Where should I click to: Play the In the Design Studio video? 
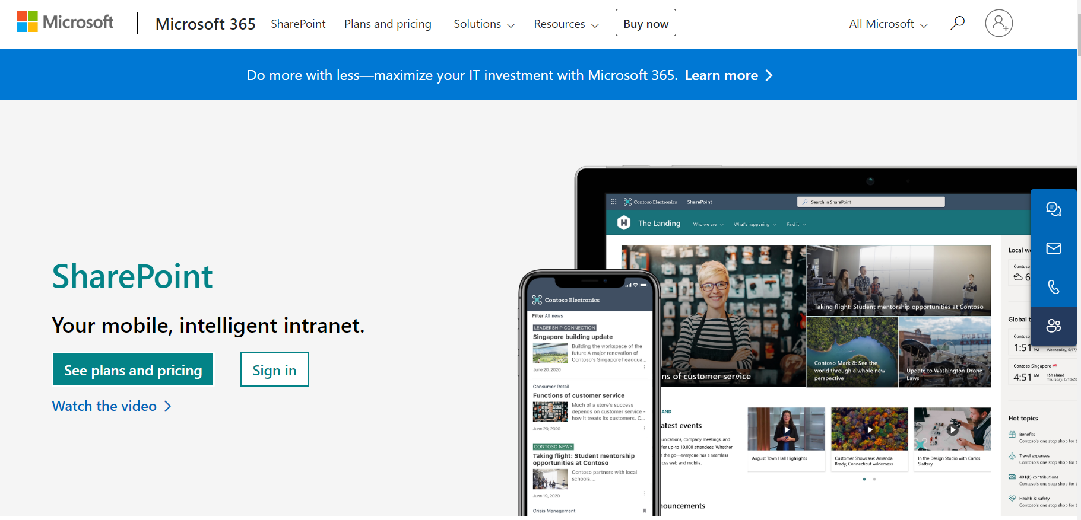coord(953,430)
